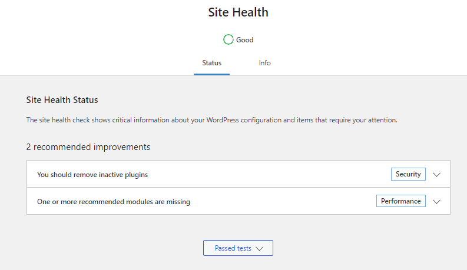Open 'One or more recommended modules' title
The width and height of the screenshot is (467, 270).
[x=114, y=202]
